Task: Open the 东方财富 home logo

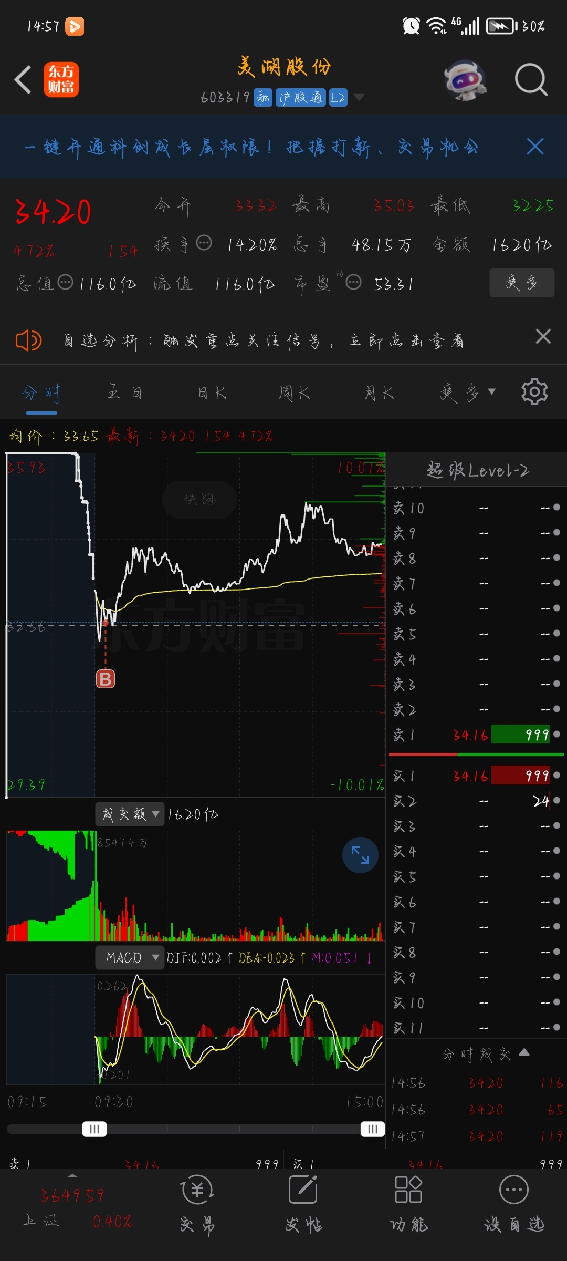Action: click(x=61, y=80)
